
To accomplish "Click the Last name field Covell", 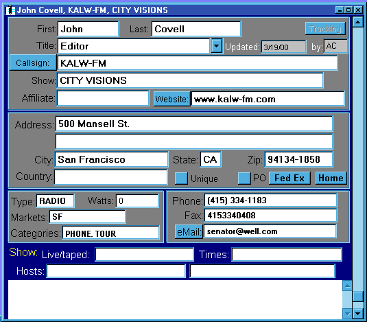I will pos(196,29).
